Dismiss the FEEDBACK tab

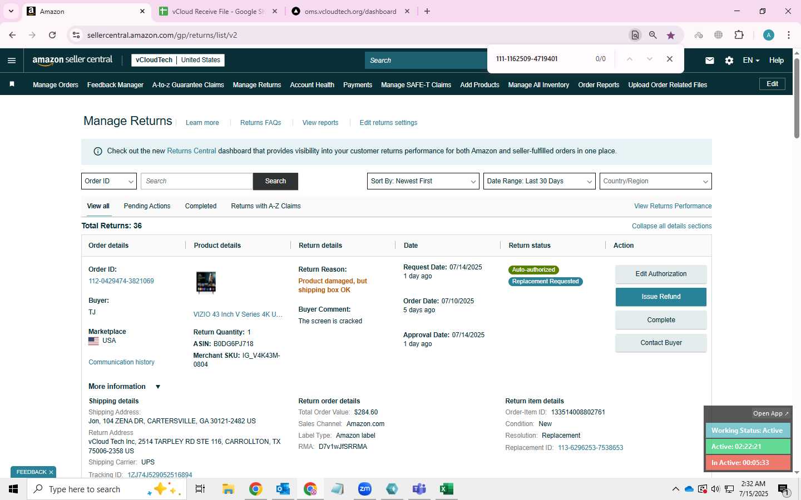click(51, 472)
